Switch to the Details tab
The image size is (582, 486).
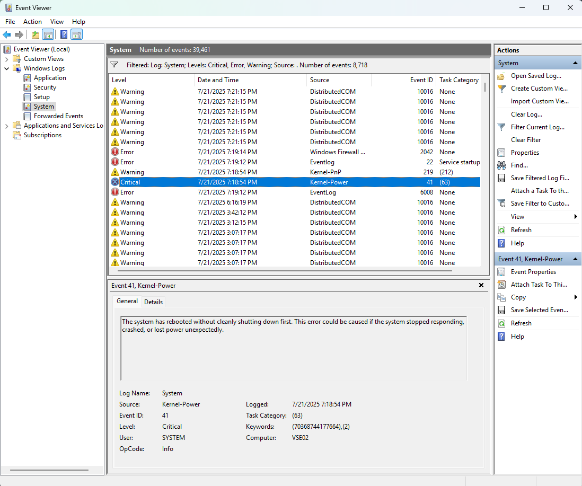tap(153, 302)
